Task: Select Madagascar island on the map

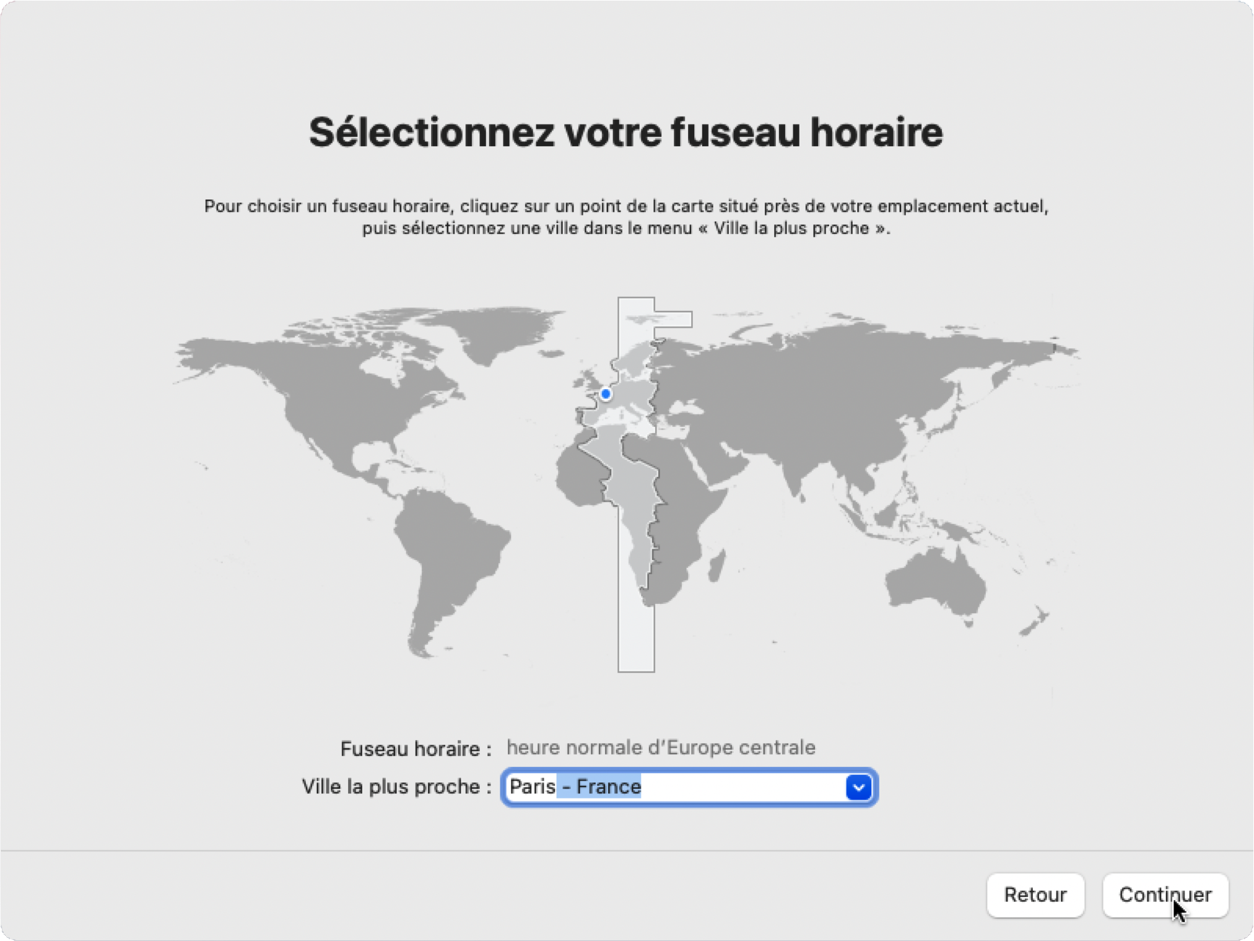Action: point(716,567)
